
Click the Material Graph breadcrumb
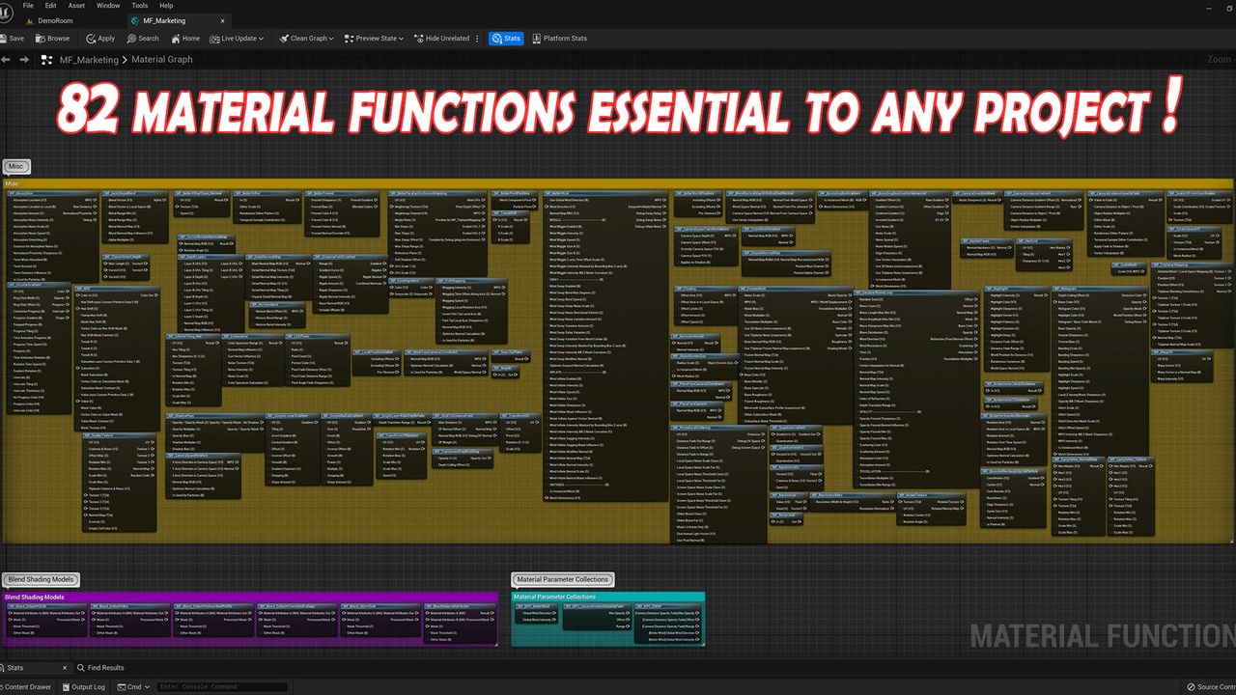[162, 60]
